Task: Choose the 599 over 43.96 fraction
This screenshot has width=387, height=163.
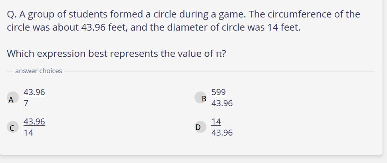Action: 222,98
